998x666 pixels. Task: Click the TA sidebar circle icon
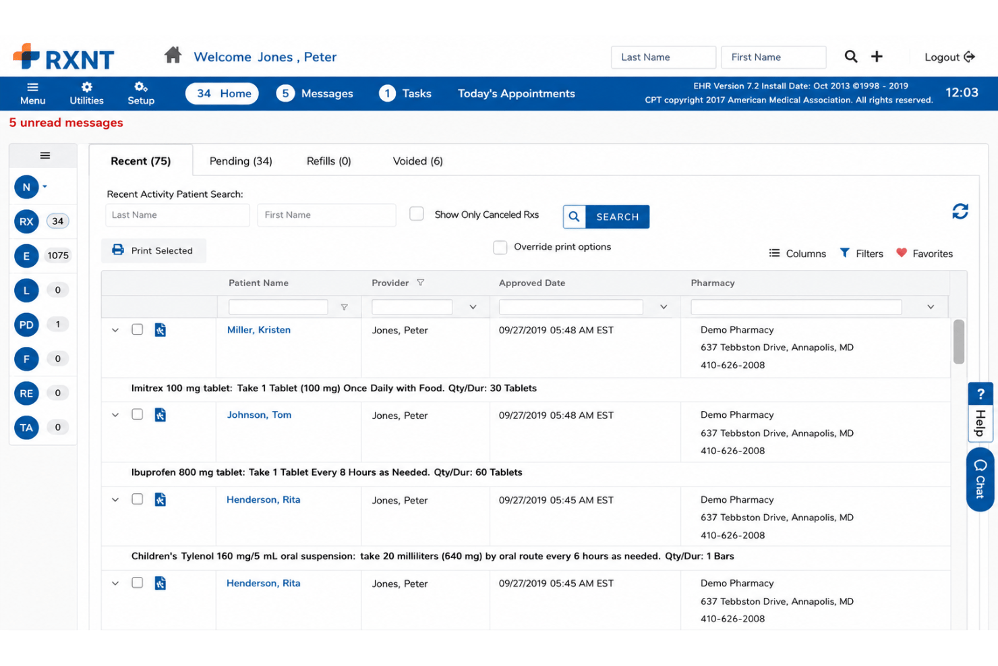click(x=26, y=428)
